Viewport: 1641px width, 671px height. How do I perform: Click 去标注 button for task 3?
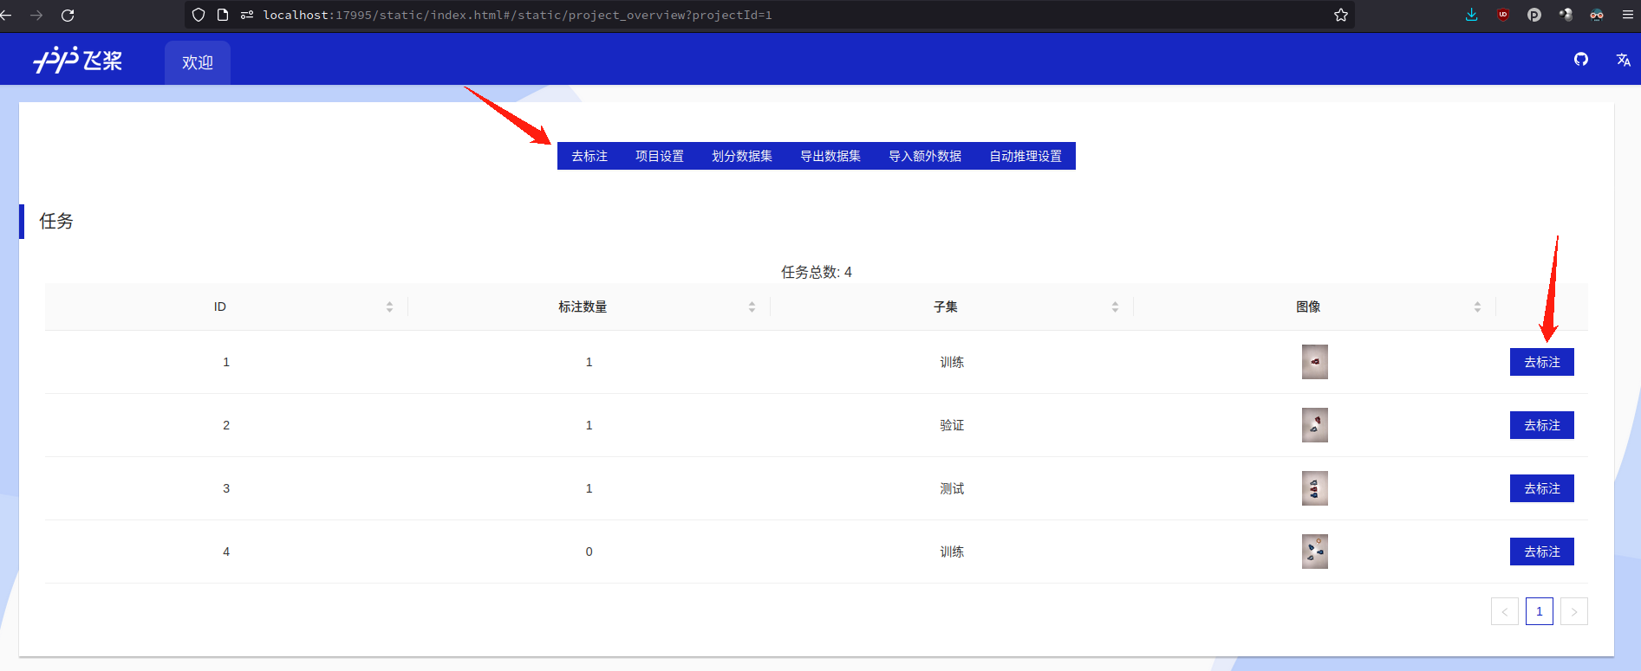pyautogui.click(x=1542, y=488)
